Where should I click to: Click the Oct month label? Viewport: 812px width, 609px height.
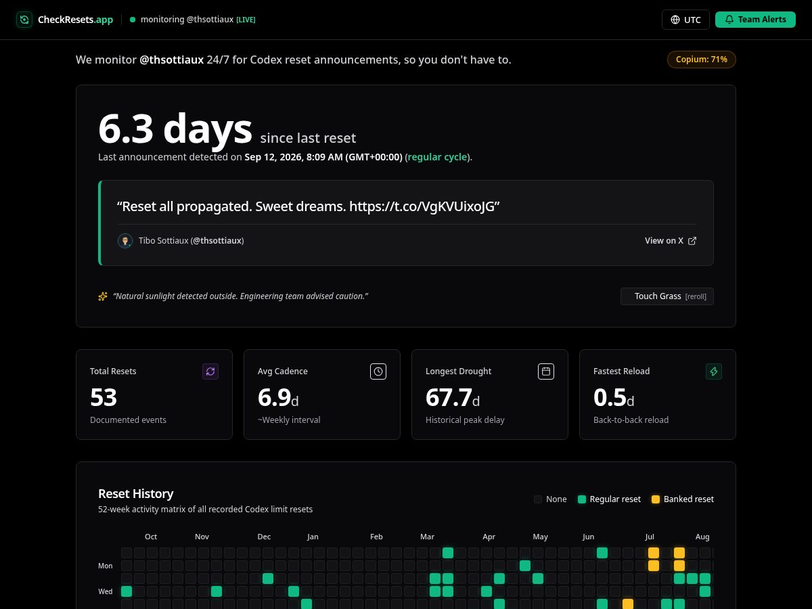coord(151,537)
